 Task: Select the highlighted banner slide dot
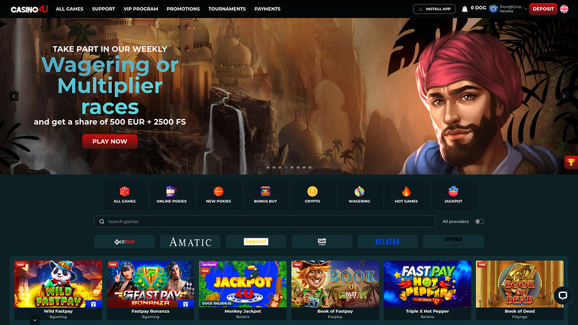click(x=286, y=168)
